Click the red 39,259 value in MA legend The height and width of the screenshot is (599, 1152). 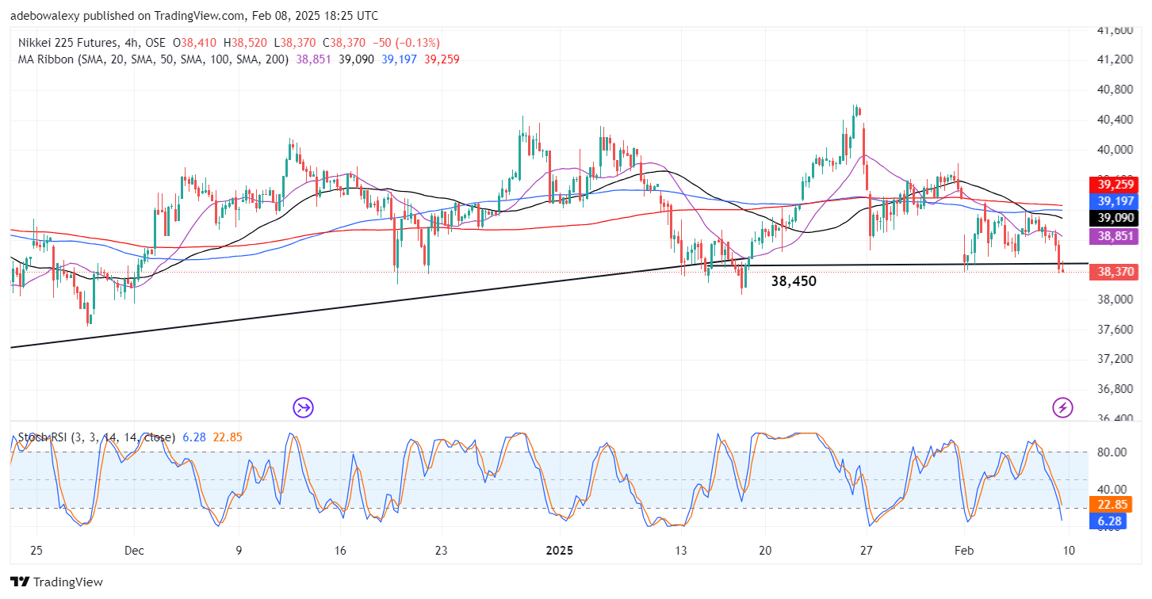coord(442,59)
